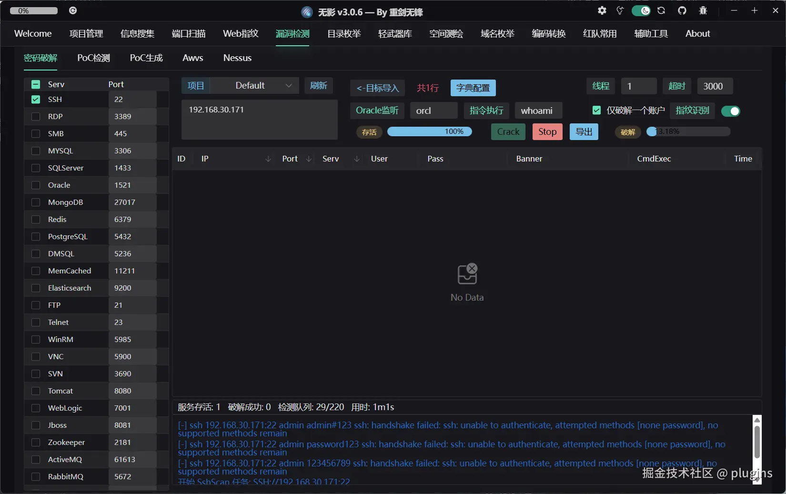This screenshot has width=786, height=494.
Task: Toggle the fingerprint recognition switch
Action: point(731,111)
